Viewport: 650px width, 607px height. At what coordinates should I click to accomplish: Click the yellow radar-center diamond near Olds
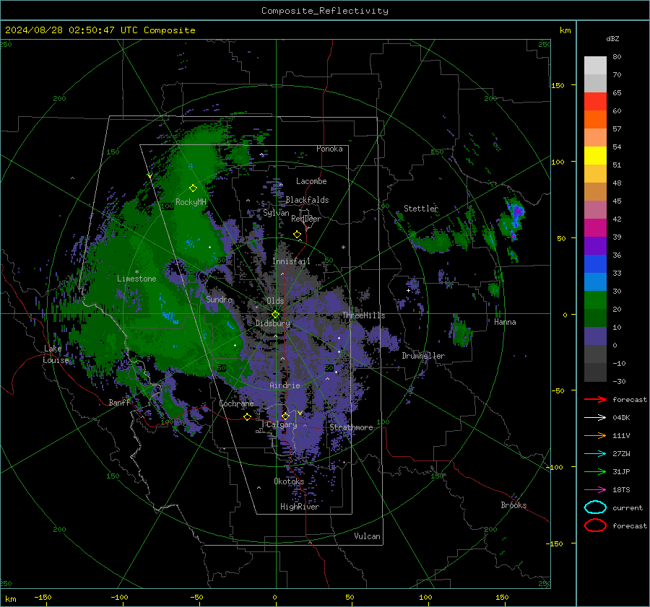point(275,315)
